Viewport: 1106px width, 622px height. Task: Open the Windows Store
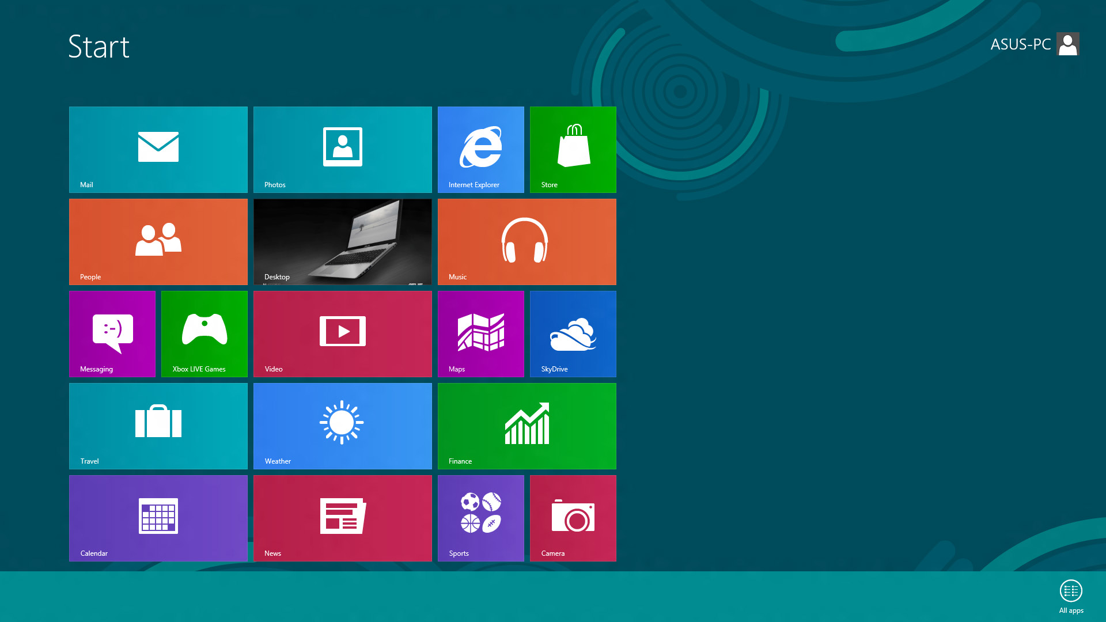[x=573, y=149]
